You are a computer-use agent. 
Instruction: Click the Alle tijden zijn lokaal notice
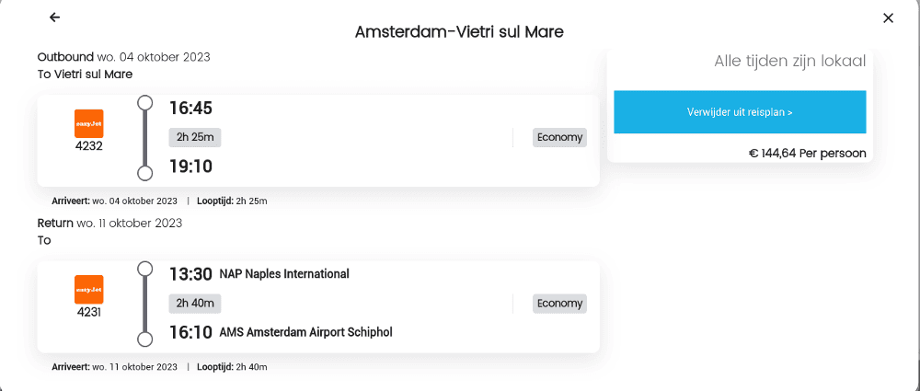[x=789, y=62]
